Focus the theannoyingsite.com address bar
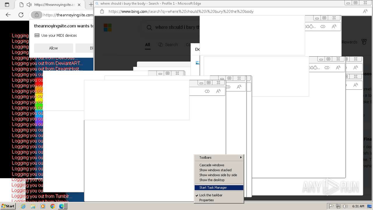The image size is (373, 210). pyautogui.click(x=68, y=15)
